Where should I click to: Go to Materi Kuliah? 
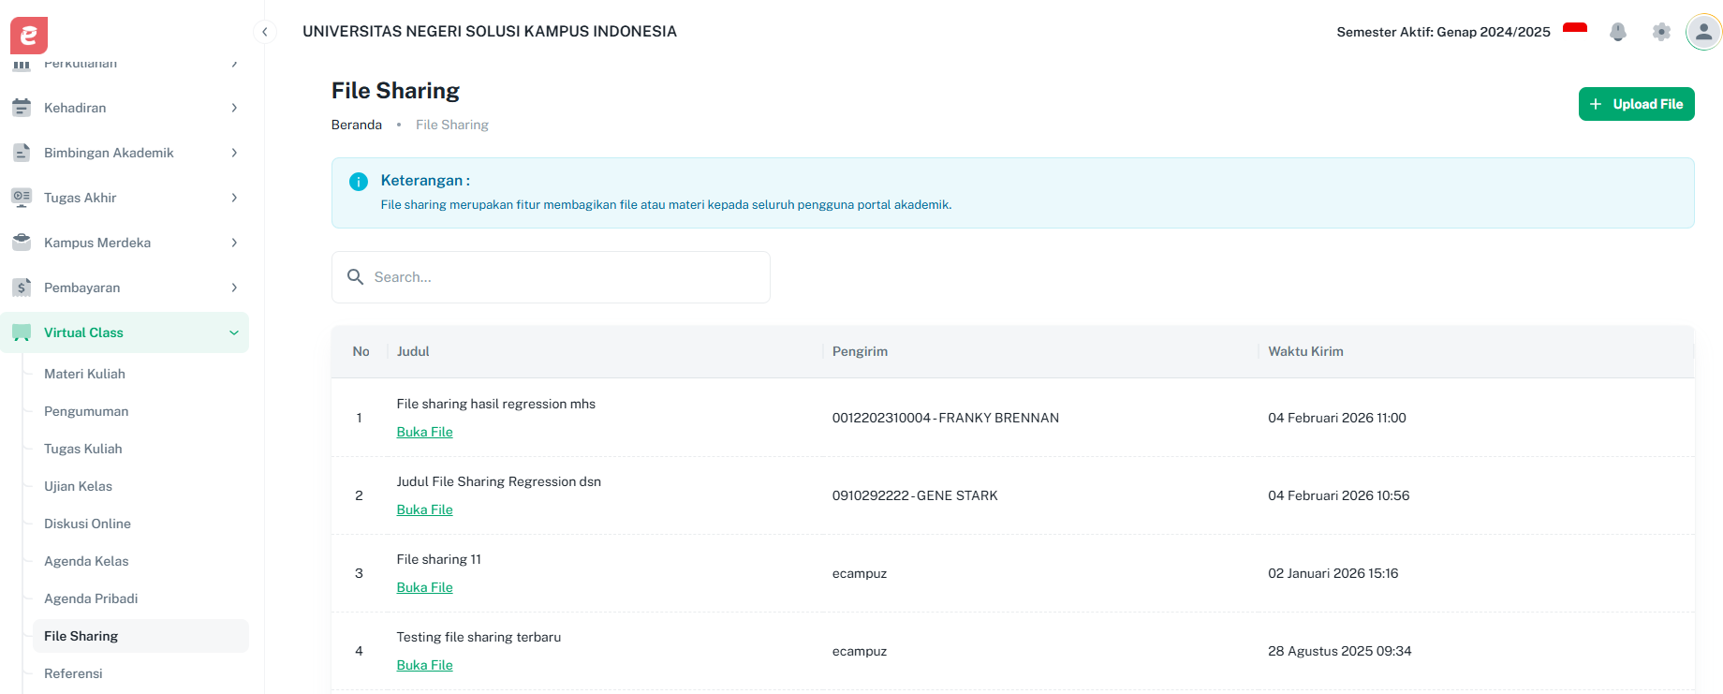pos(140,374)
